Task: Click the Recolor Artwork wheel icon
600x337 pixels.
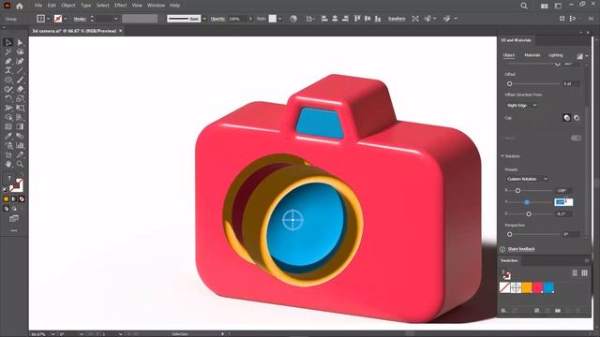Action: [x=293, y=19]
